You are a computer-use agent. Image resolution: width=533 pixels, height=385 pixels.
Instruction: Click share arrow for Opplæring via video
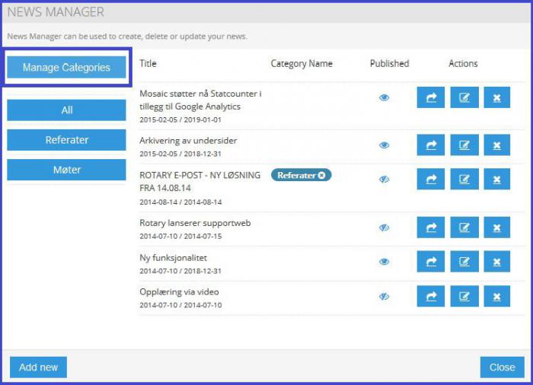pos(431,296)
